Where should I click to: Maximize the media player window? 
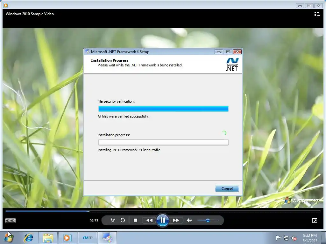(309, 6)
